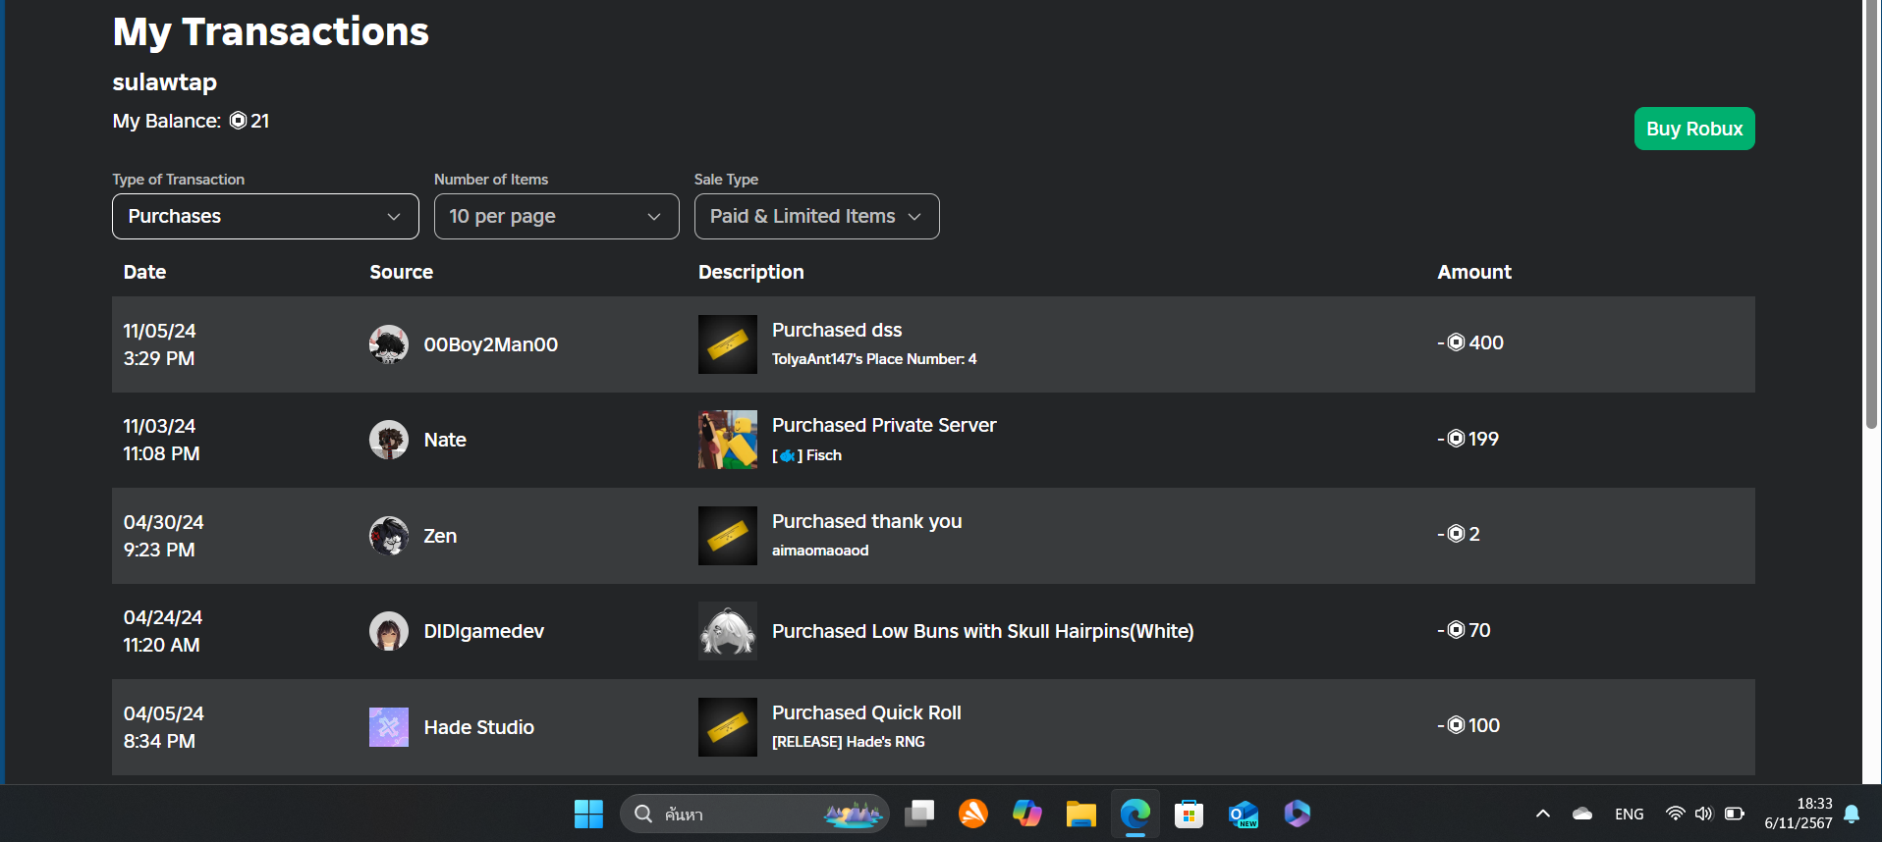Open Hade Studio group icon
Image resolution: width=1882 pixels, height=842 pixels.
[x=389, y=727]
